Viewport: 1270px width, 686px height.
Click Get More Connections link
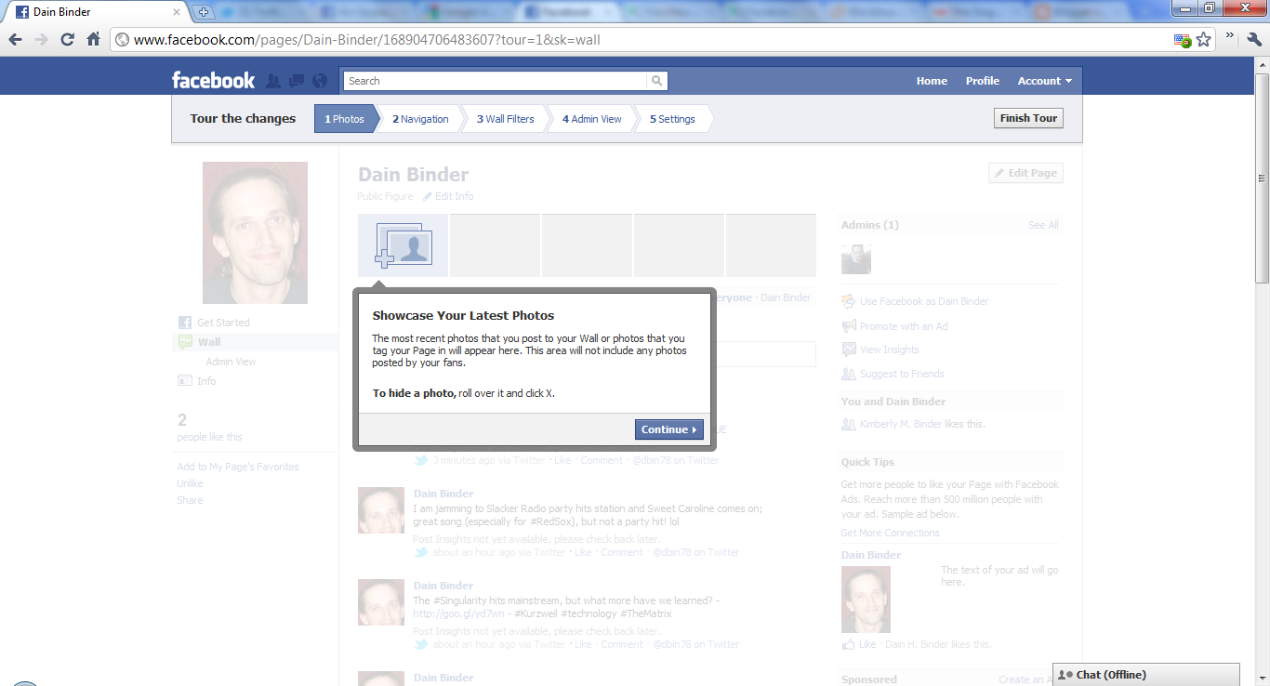click(x=890, y=533)
